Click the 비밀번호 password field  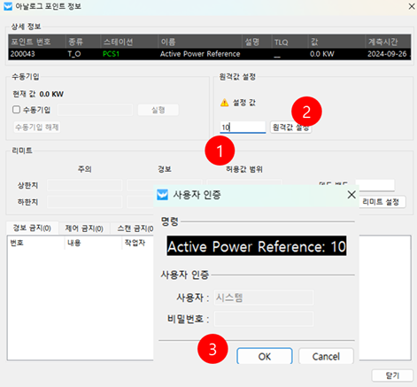(x=264, y=319)
